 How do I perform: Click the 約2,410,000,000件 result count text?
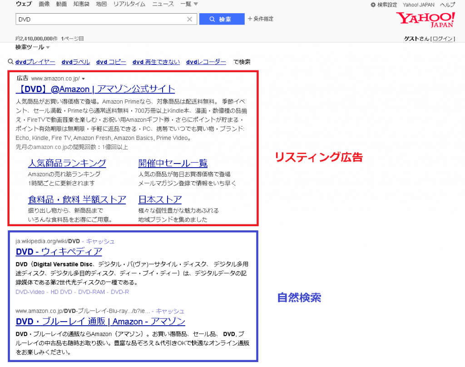point(36,39)
